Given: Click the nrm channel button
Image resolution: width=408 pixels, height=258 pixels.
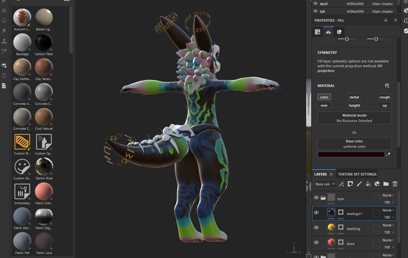Looking at the screenshot, I should [324, 105].
